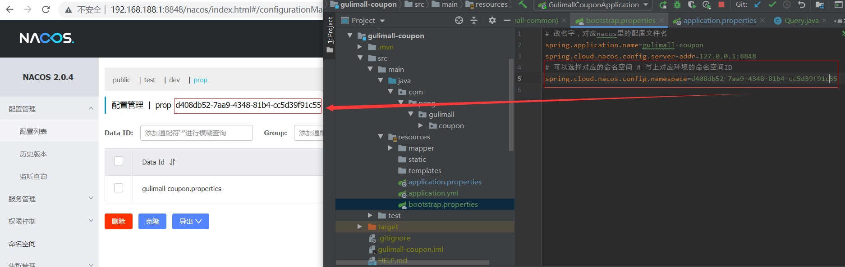Open Project panel settings gear
The width and height of the screenshot is (845, 267).
(492, 20)
